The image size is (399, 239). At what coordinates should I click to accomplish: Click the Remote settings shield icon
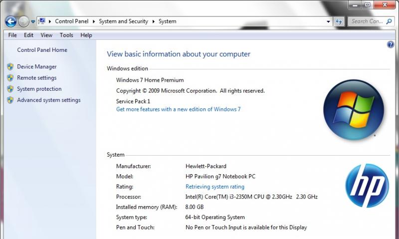(x=10, y=78)
